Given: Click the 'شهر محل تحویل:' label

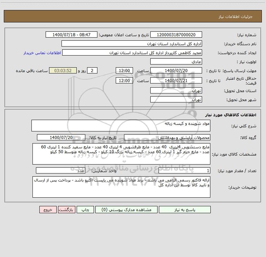Looking at the screenshot, I should coord(241,100).
